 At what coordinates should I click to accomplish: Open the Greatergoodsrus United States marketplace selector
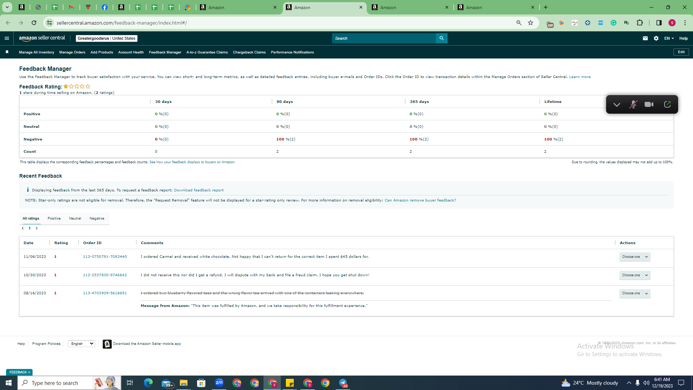(x=106, y=38)
